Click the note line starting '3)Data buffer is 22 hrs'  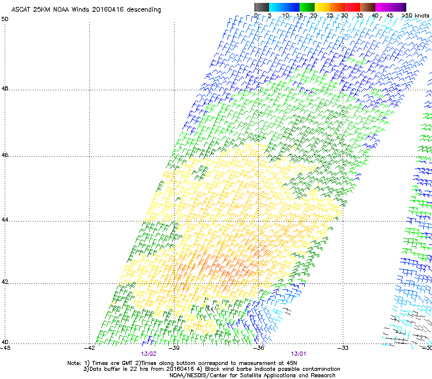(x=211, y=369)
